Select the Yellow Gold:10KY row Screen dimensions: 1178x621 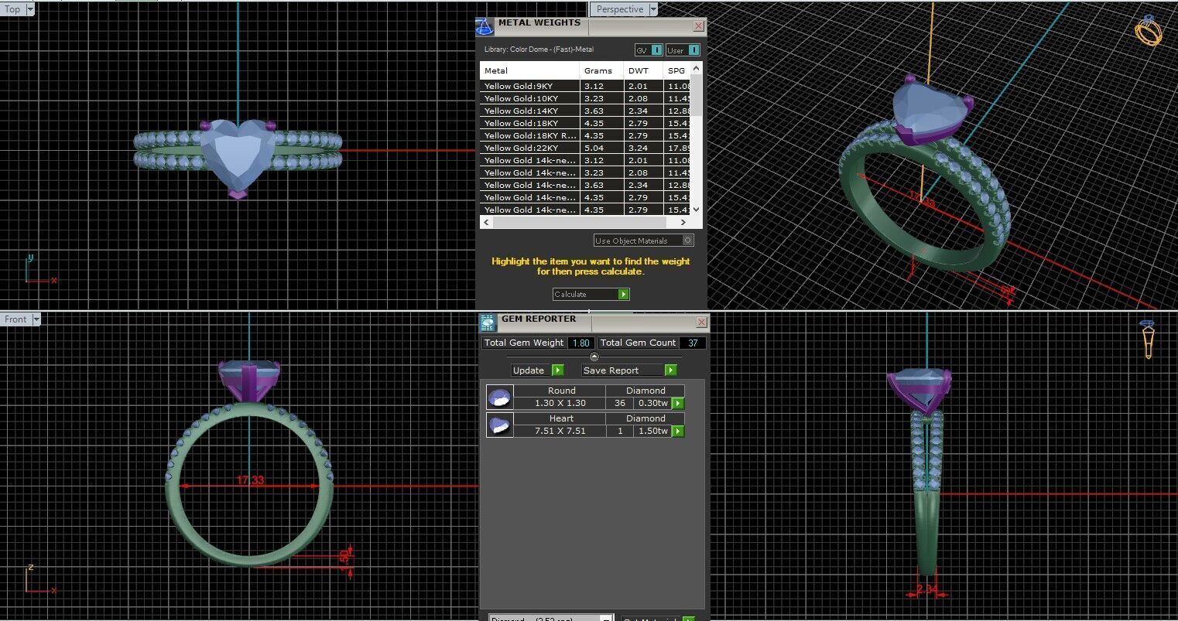[x=585, y=98]
